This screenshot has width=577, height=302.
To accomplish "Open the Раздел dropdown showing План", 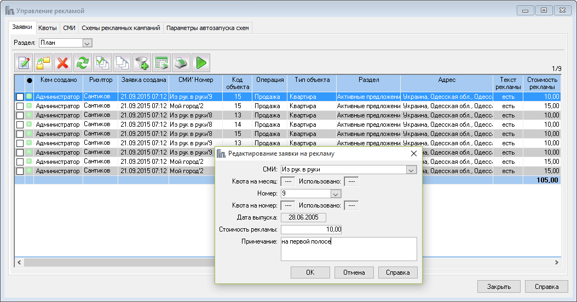I will 87,43.
